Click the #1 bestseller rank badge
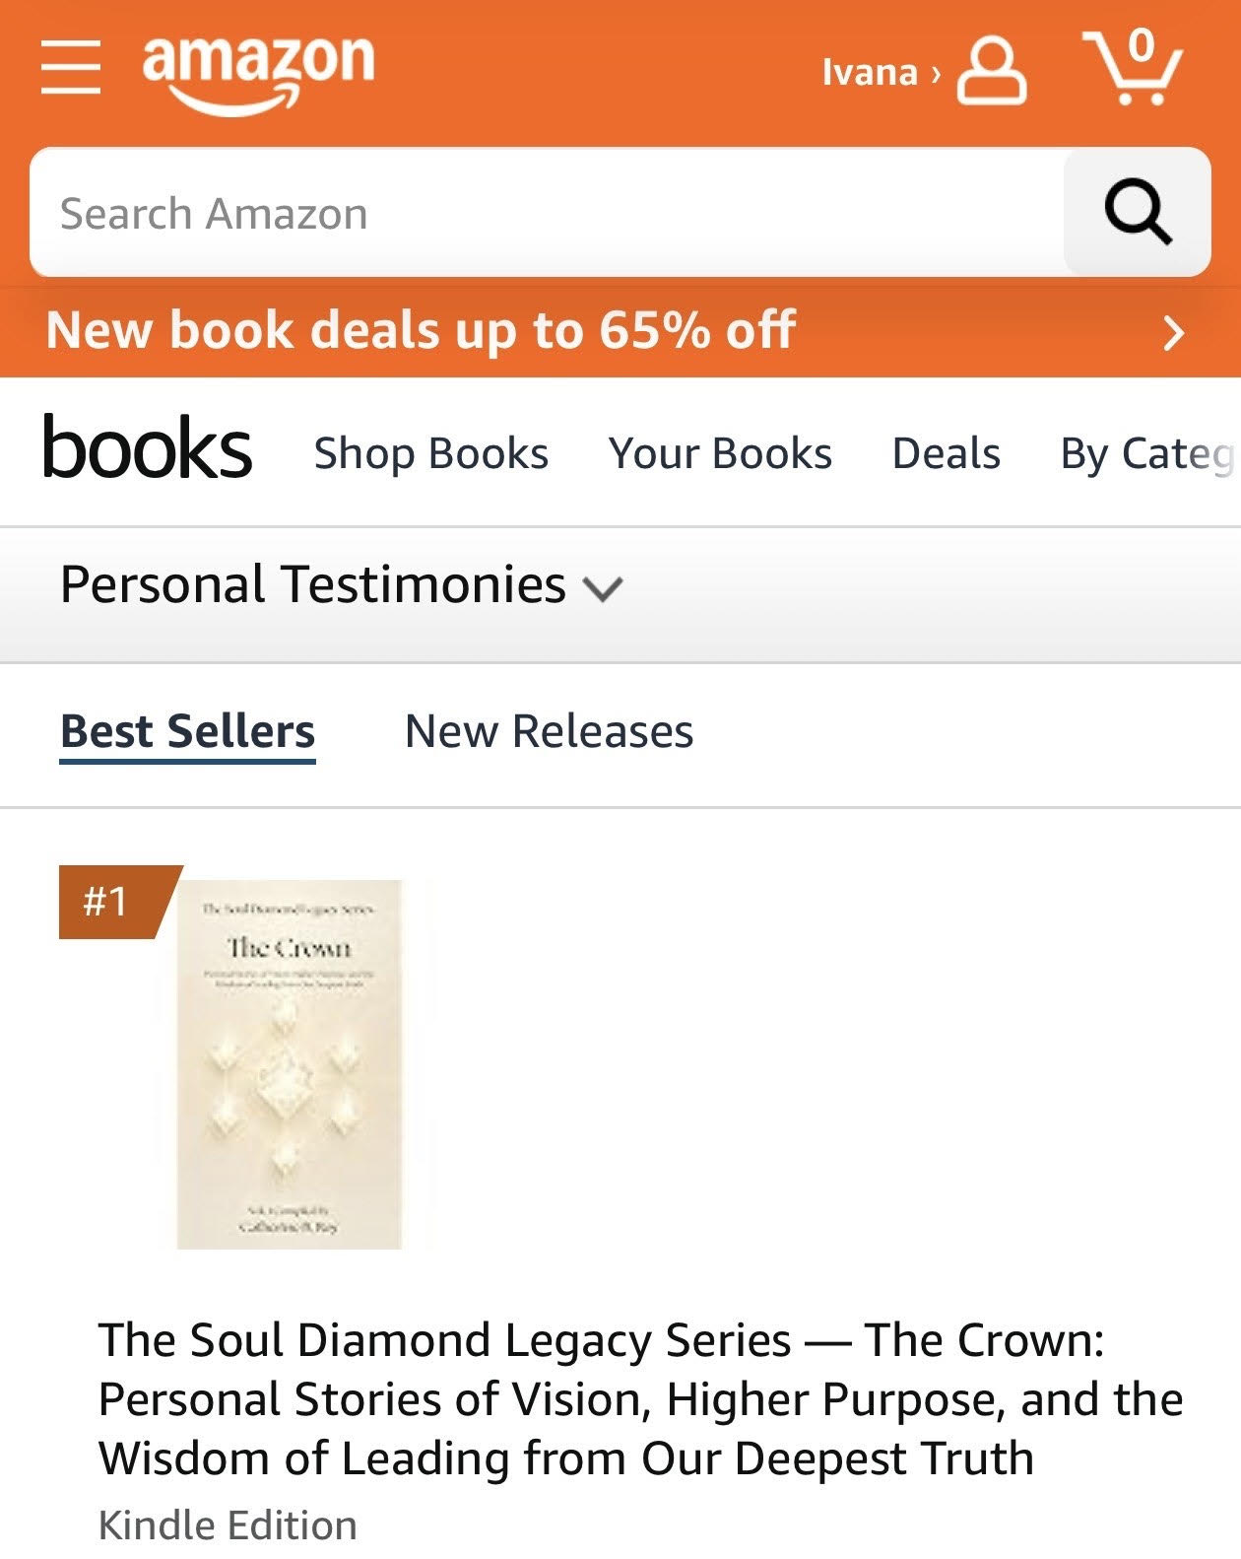 pyautogui.click(x=108, y=902)
